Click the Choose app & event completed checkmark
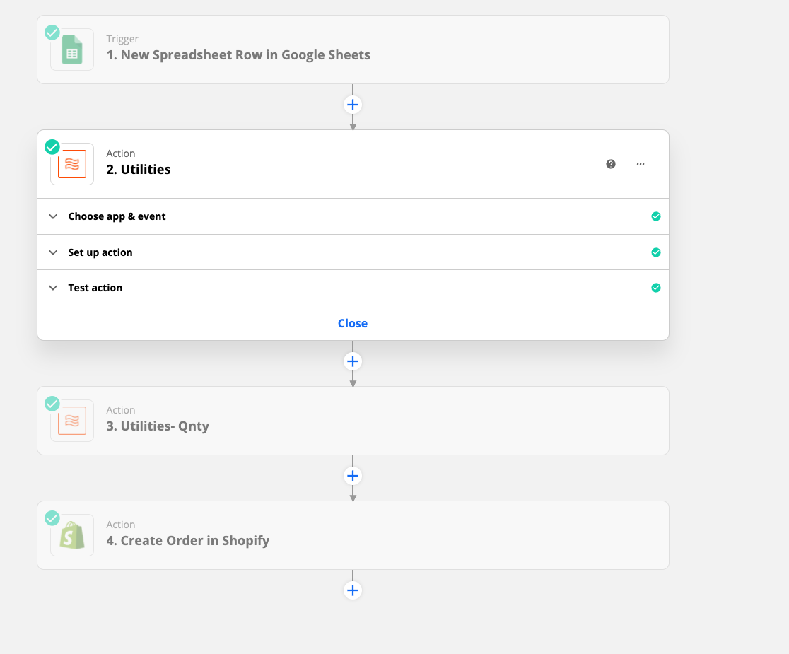This screenshot has height=654, width=789. pos(655,216)
